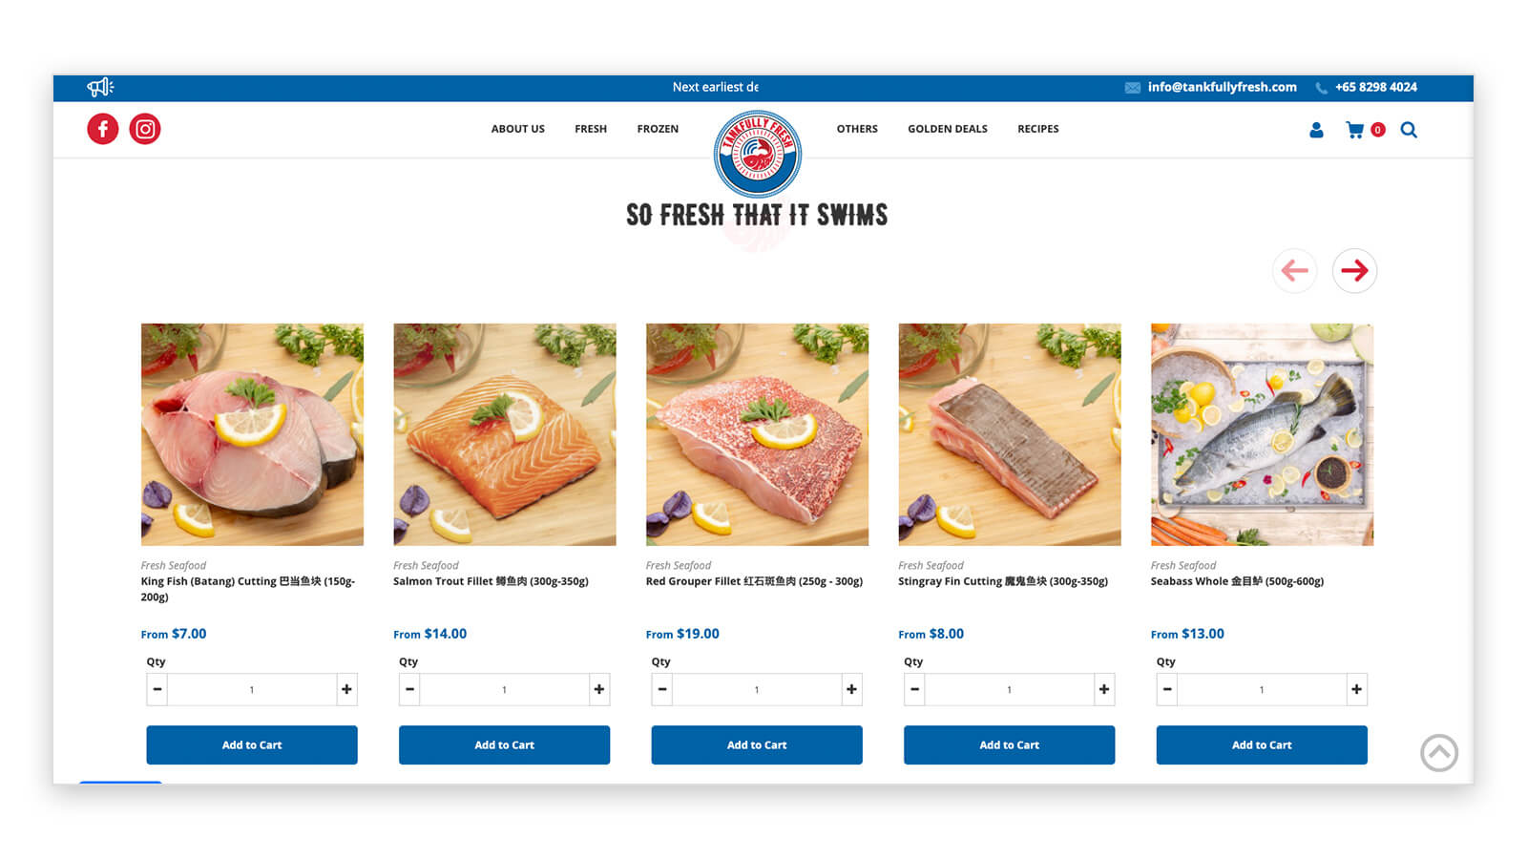Open the RECIPES menu item
Screen dimensions: 1527x859
click(x=1038, y=129)
